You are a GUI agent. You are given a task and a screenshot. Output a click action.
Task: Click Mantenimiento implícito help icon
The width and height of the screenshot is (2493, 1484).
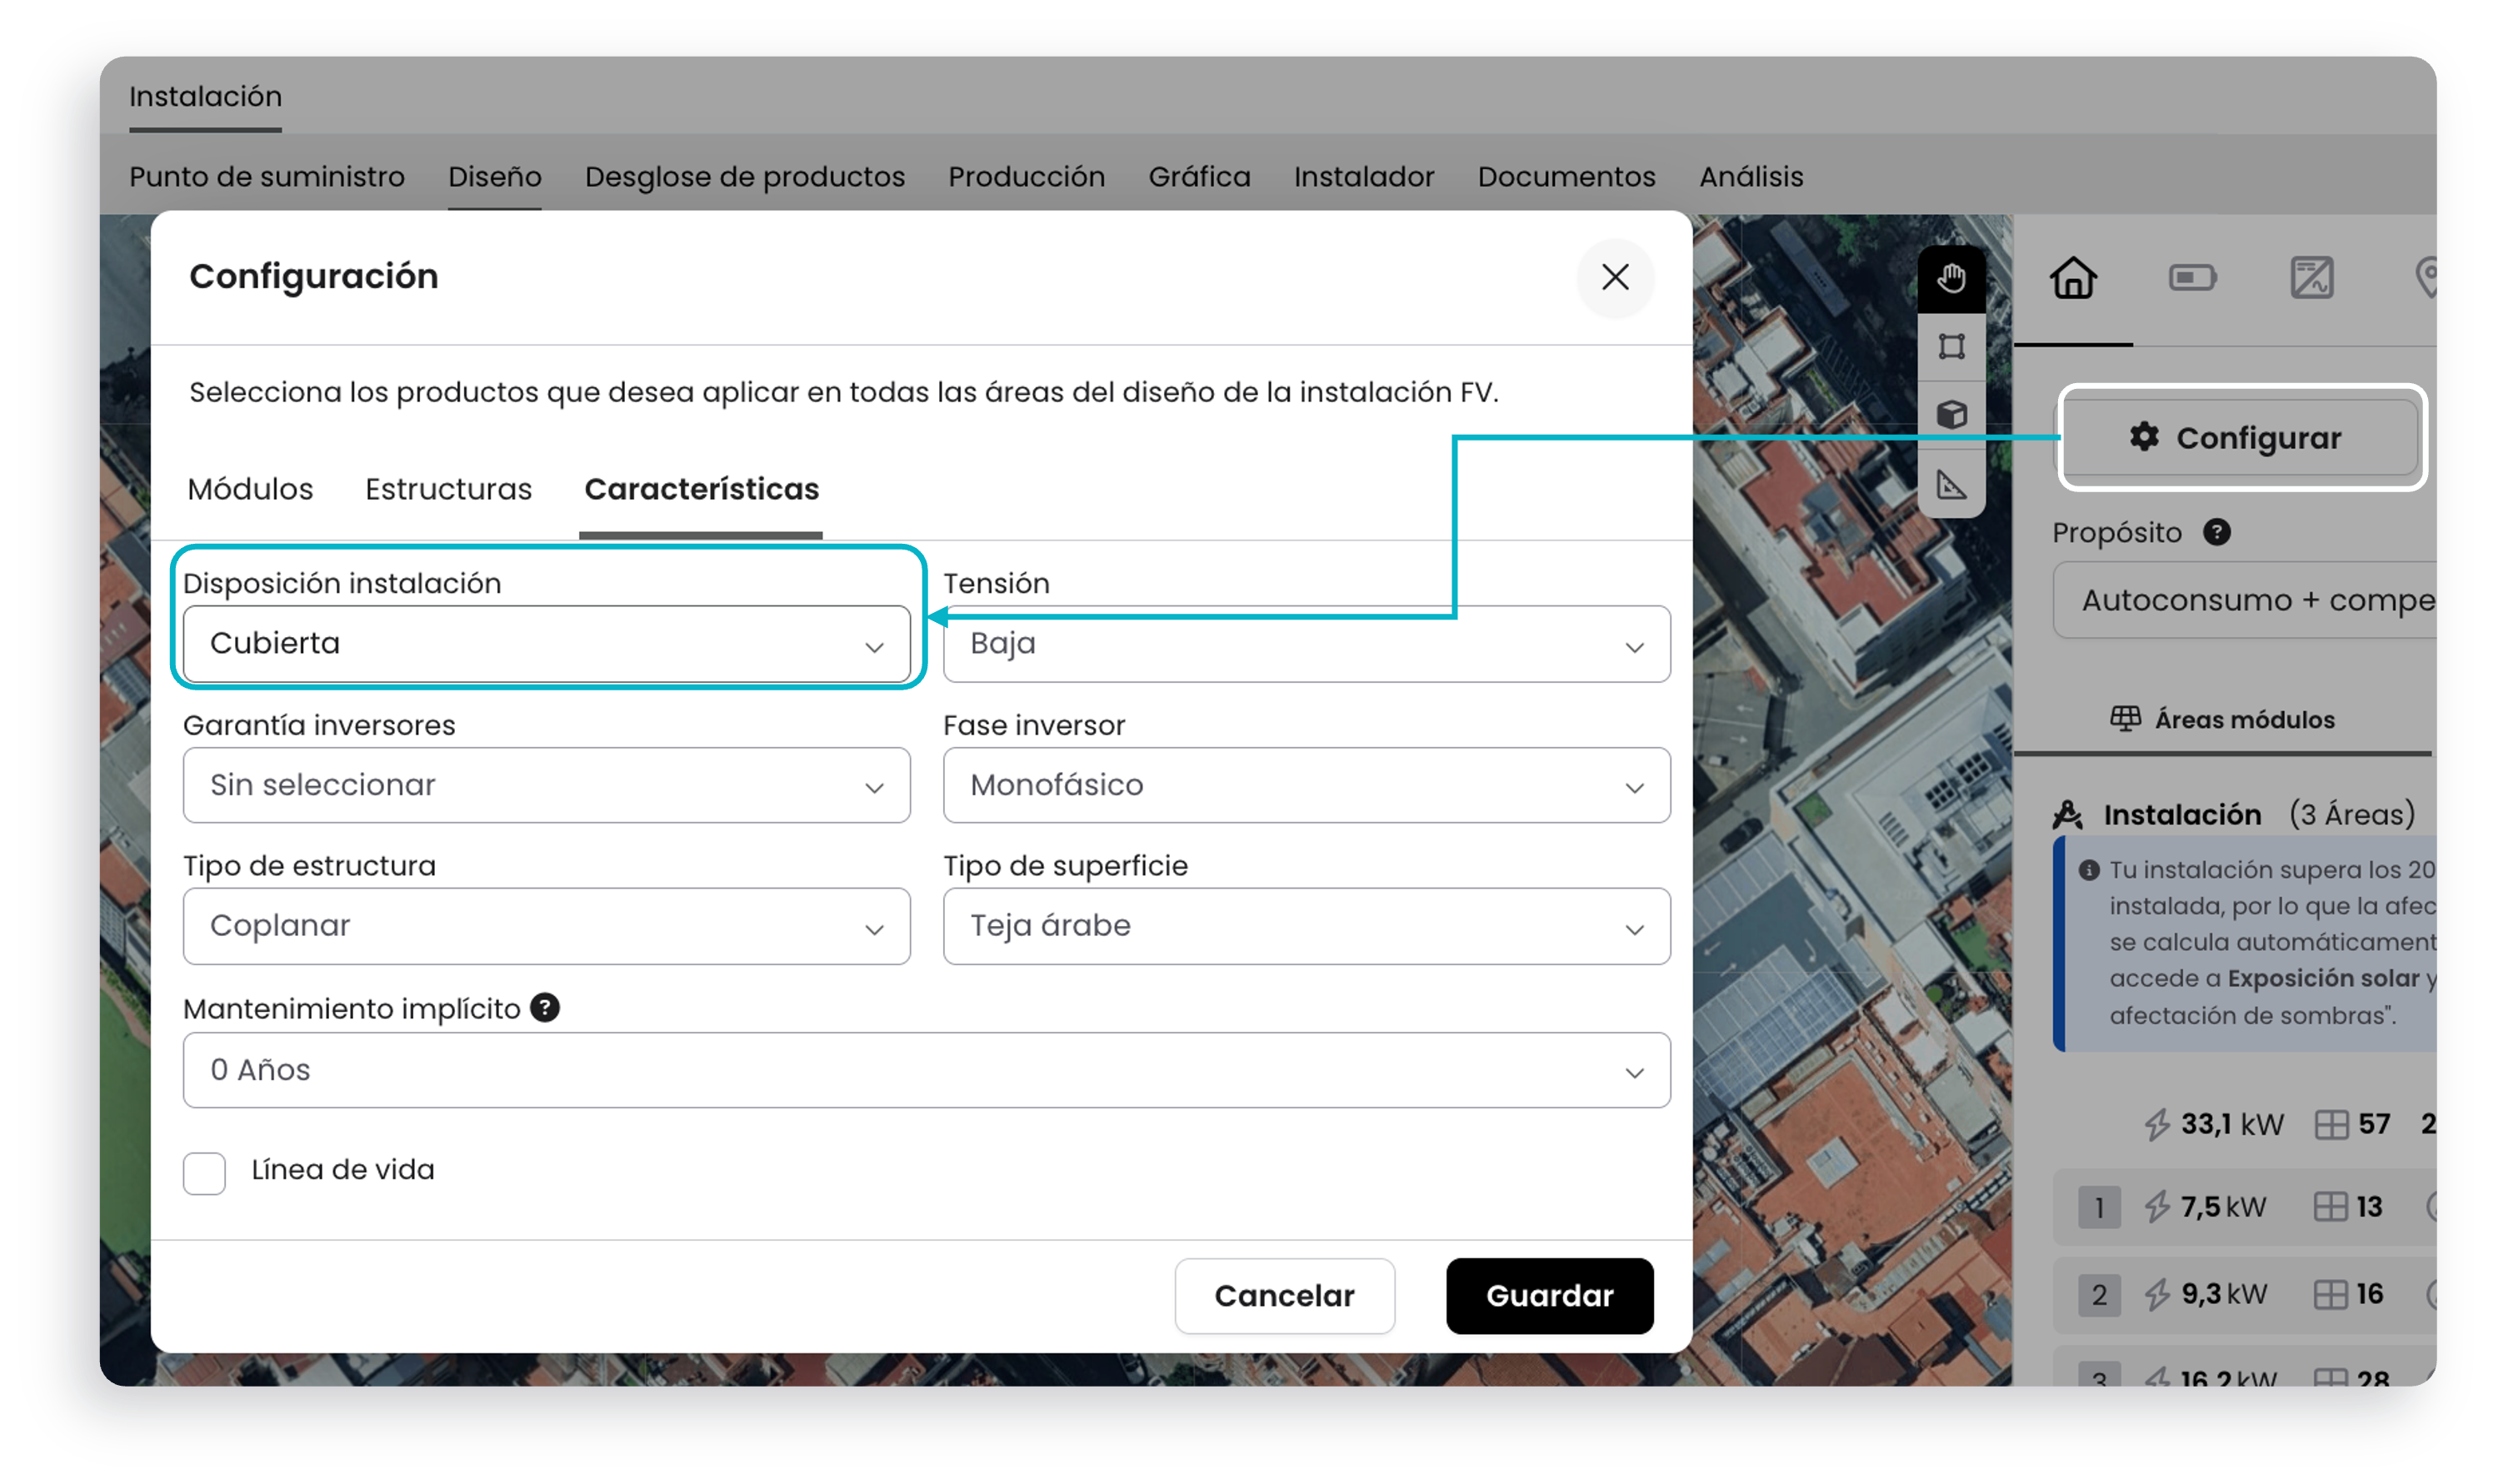click(544, 1007)
